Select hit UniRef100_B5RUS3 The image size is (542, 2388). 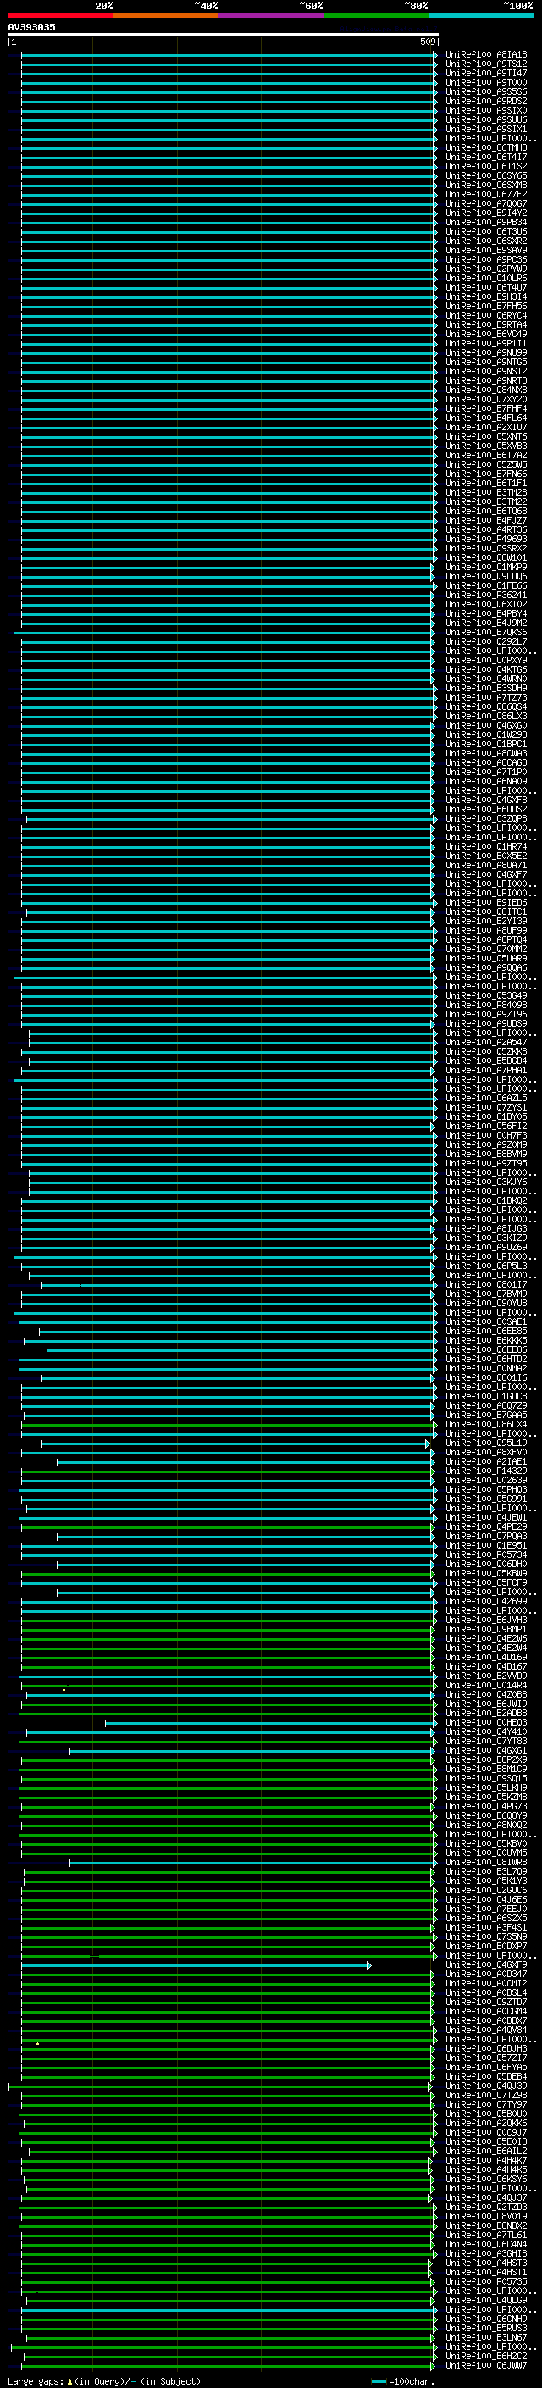coord(485,2329)
